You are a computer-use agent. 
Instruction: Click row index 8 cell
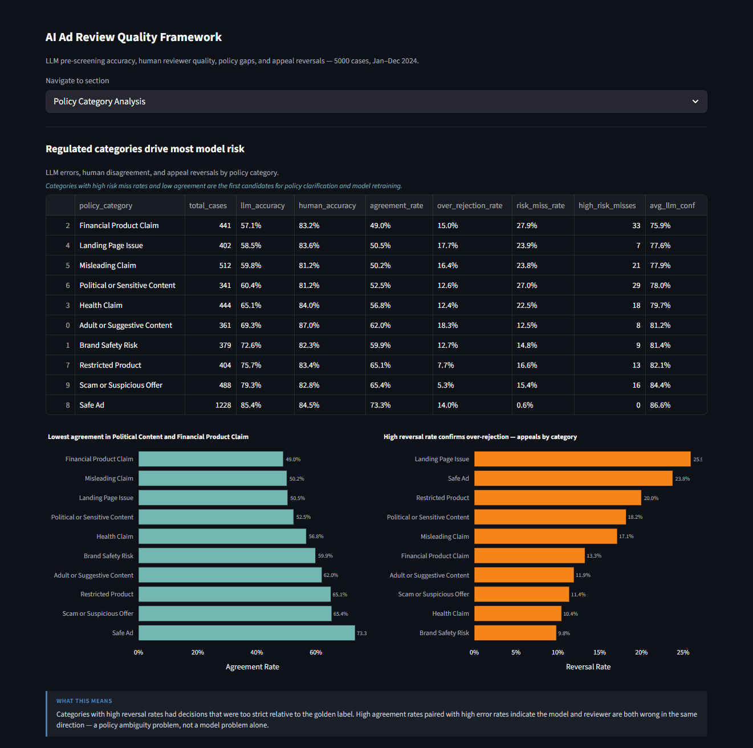[x=60, y=405]
